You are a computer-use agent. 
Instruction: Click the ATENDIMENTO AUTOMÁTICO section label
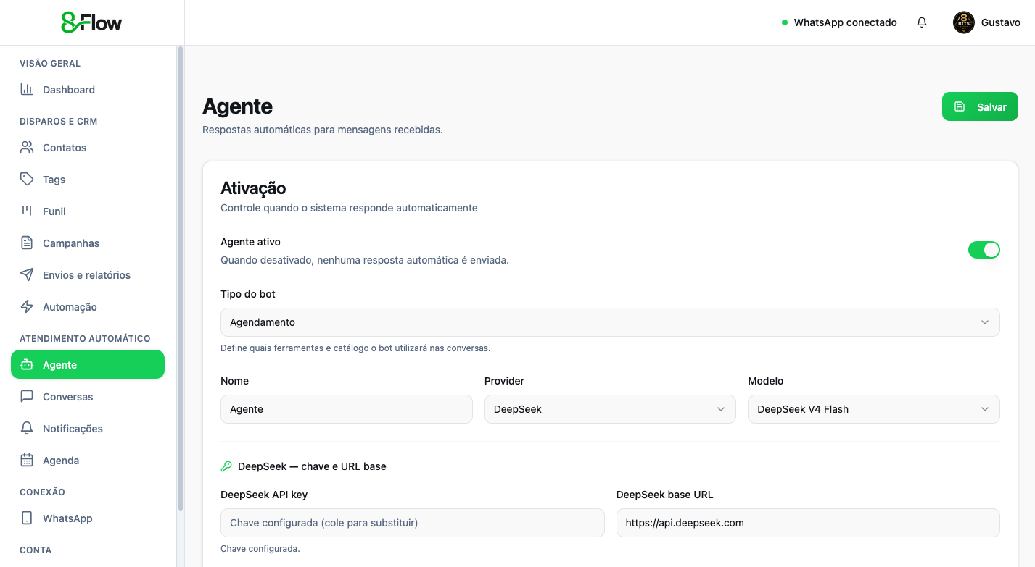tap(85, 339)
